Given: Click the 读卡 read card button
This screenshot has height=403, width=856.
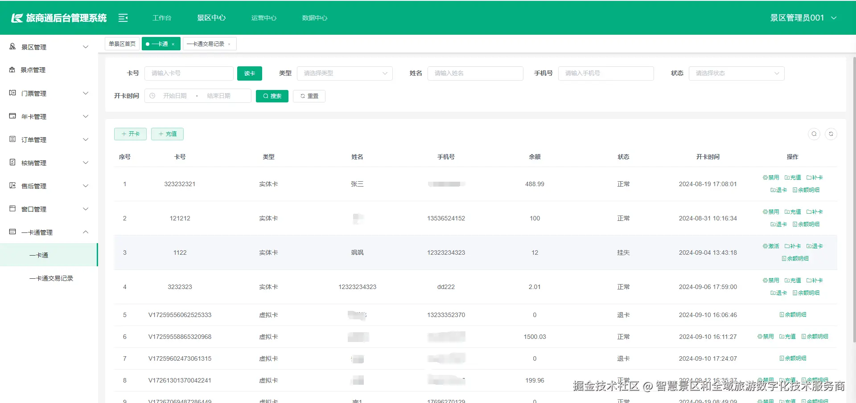Looking at the screenshot, I should point(249,73).
